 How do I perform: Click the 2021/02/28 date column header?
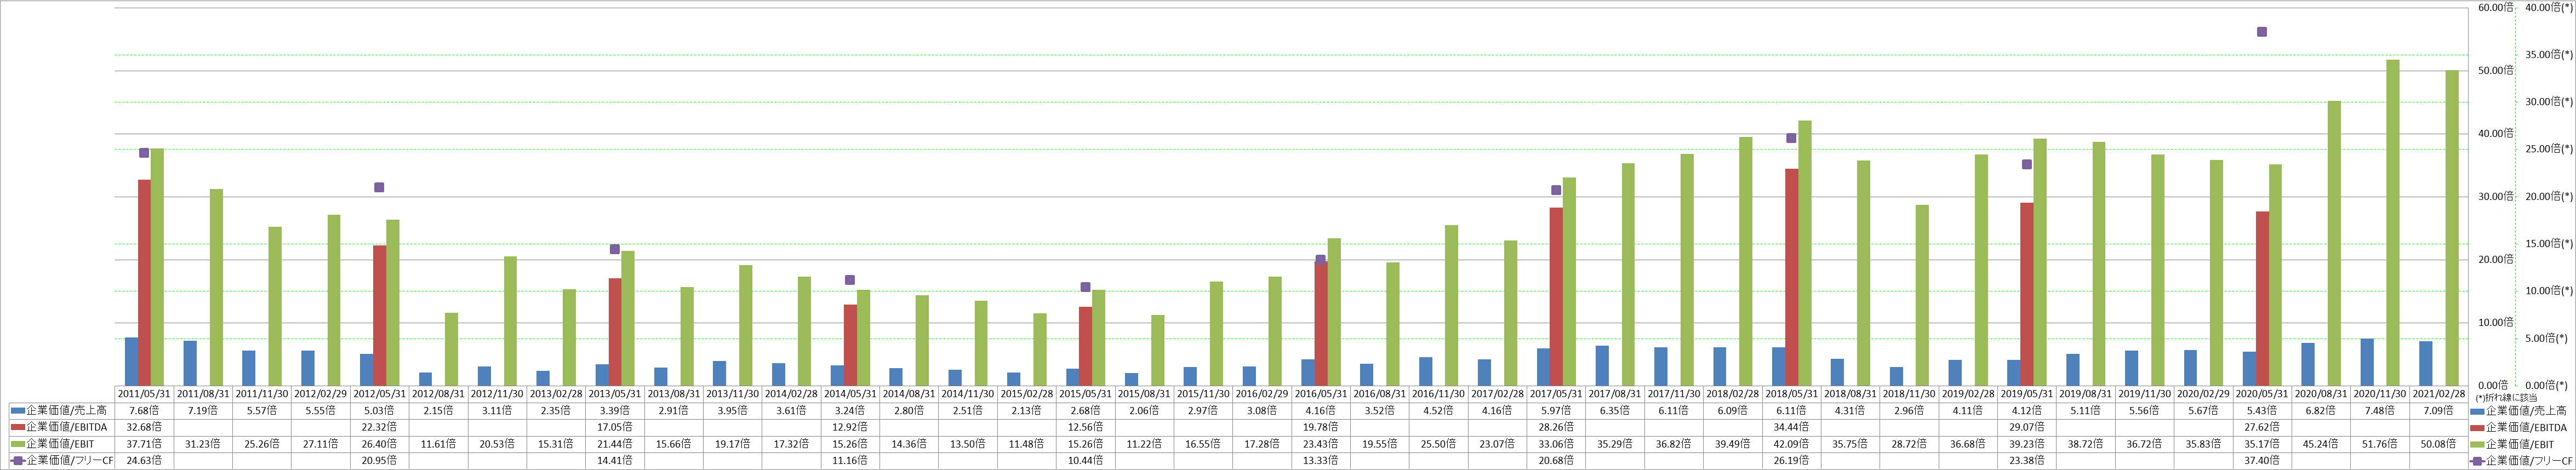pyautogui.click(x=2438, y=394)
